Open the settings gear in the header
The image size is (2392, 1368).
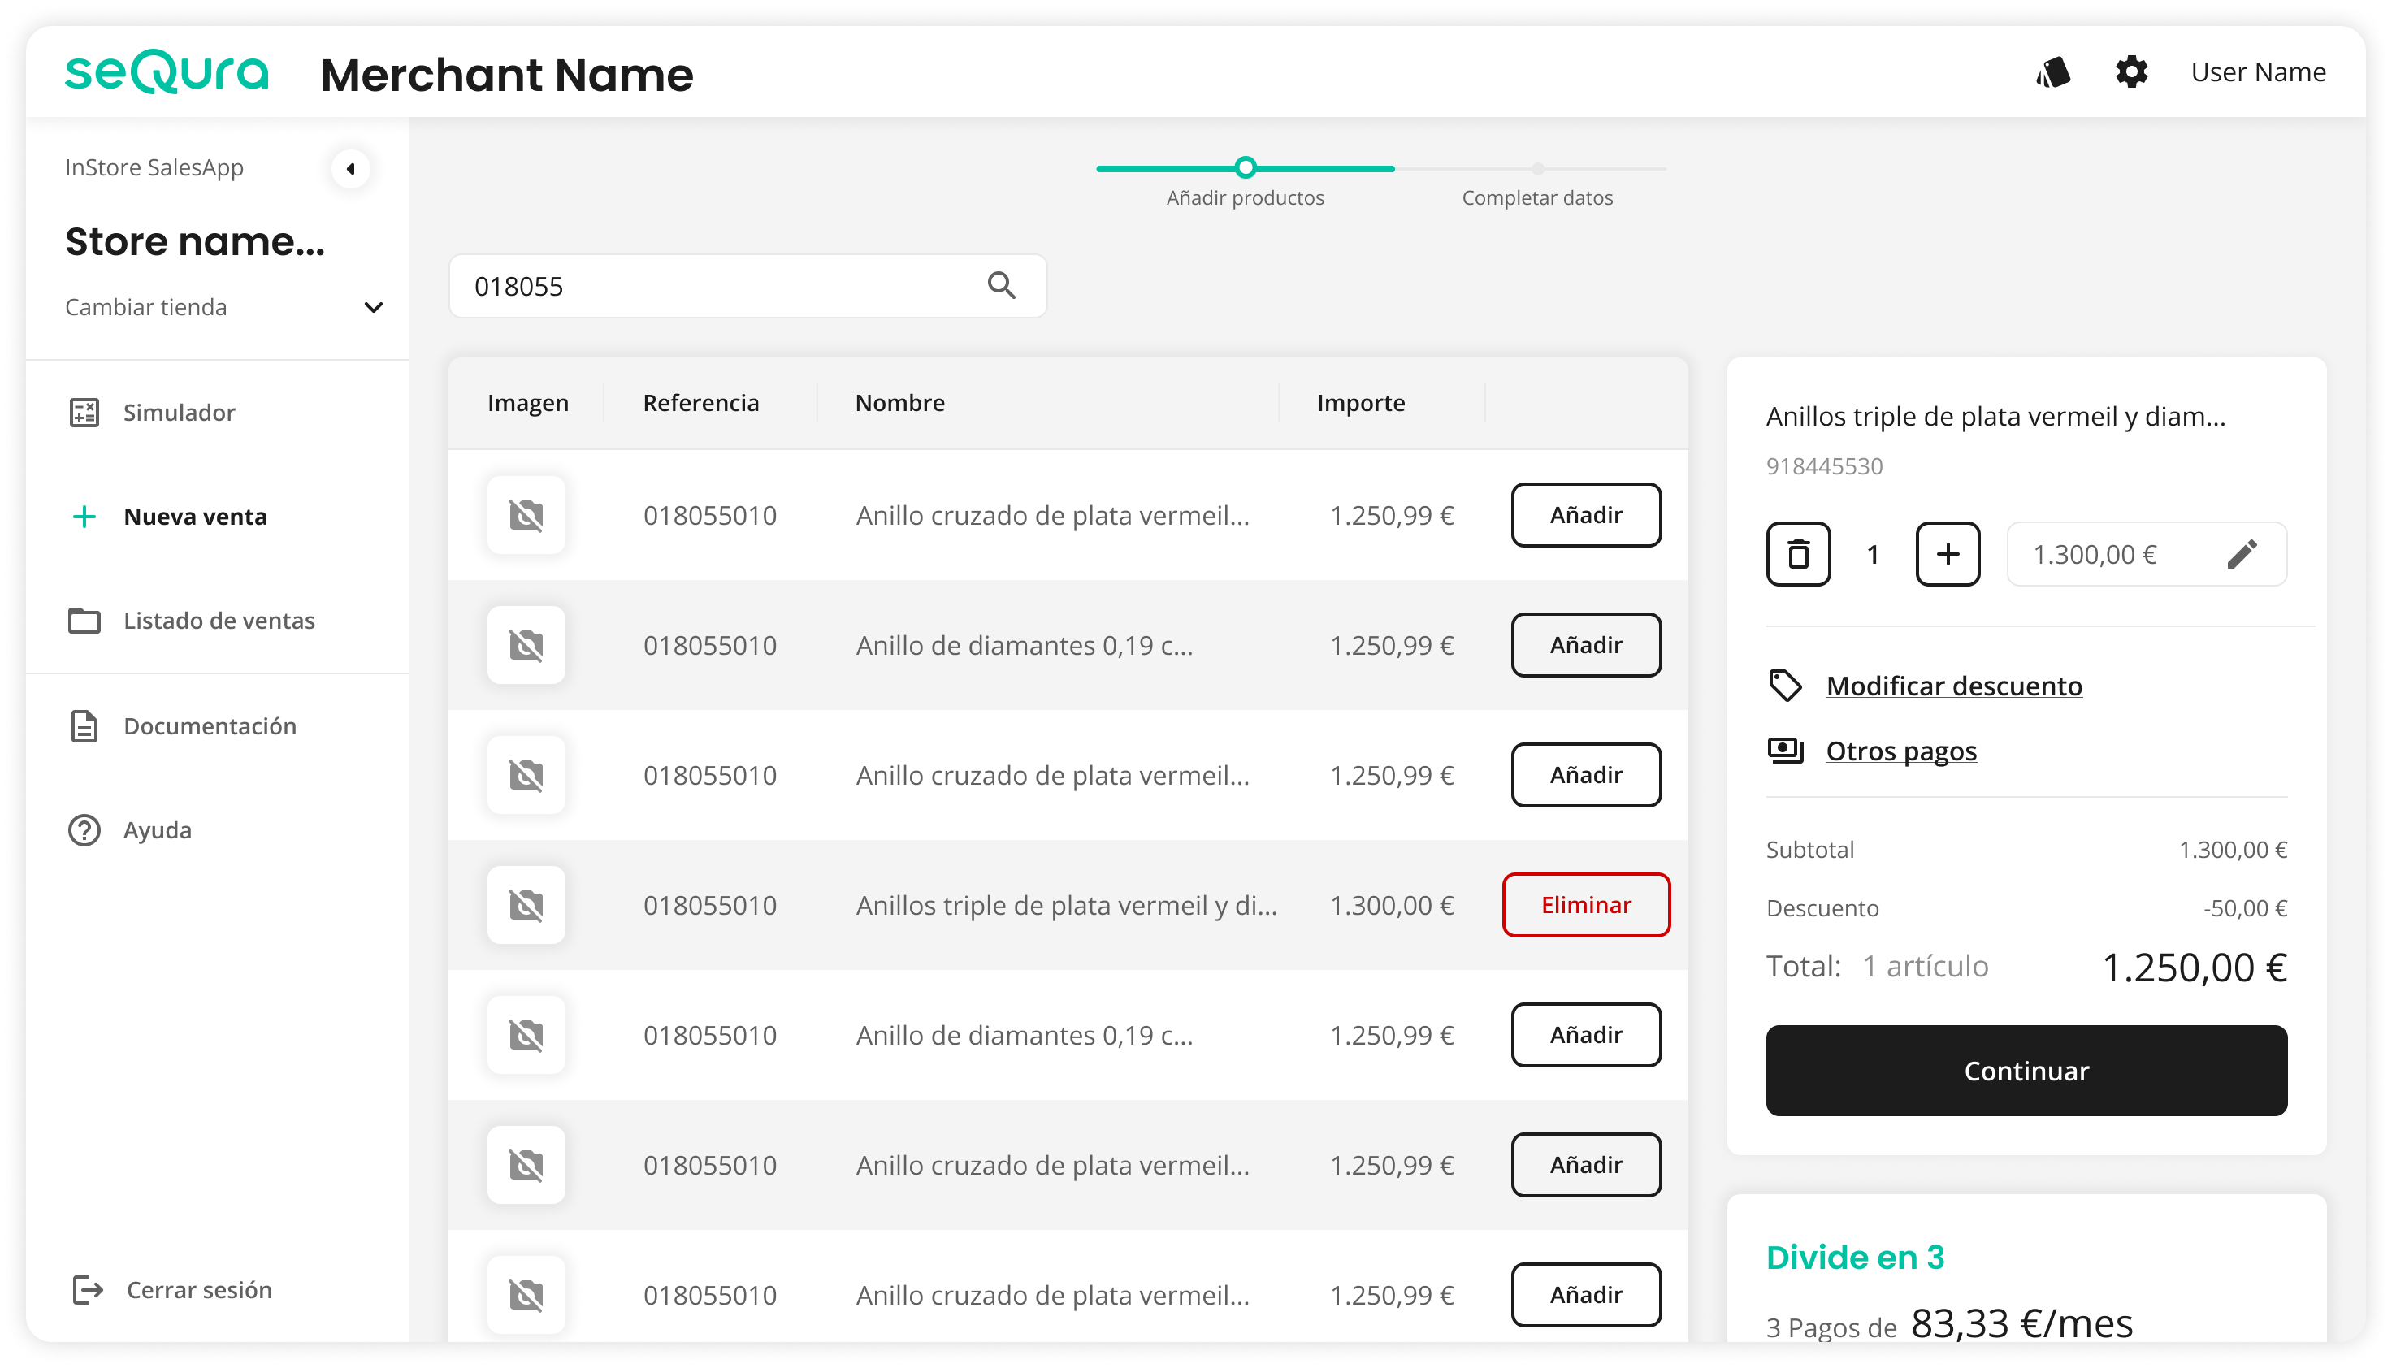click(x=2131, y=72)
